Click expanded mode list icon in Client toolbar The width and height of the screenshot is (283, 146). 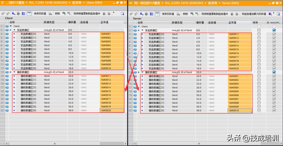coord(24,14)
